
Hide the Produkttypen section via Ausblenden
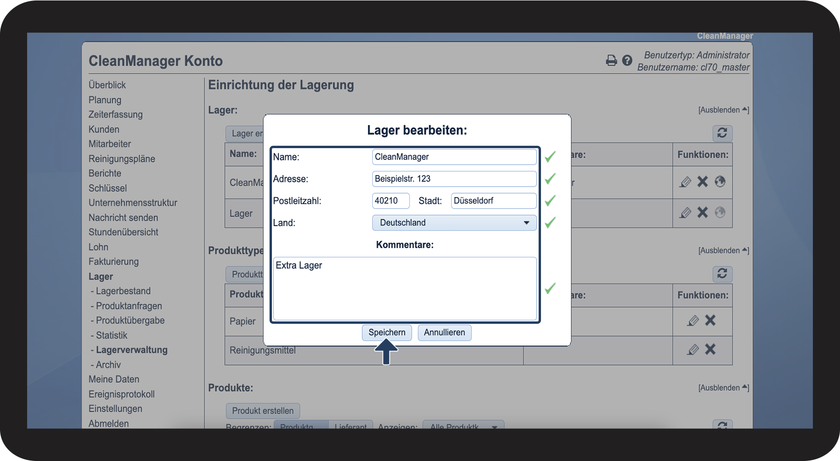(724, 251)
